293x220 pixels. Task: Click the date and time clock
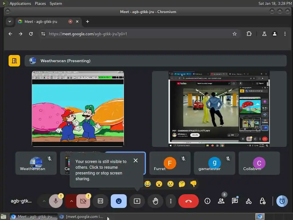point(275,3)
